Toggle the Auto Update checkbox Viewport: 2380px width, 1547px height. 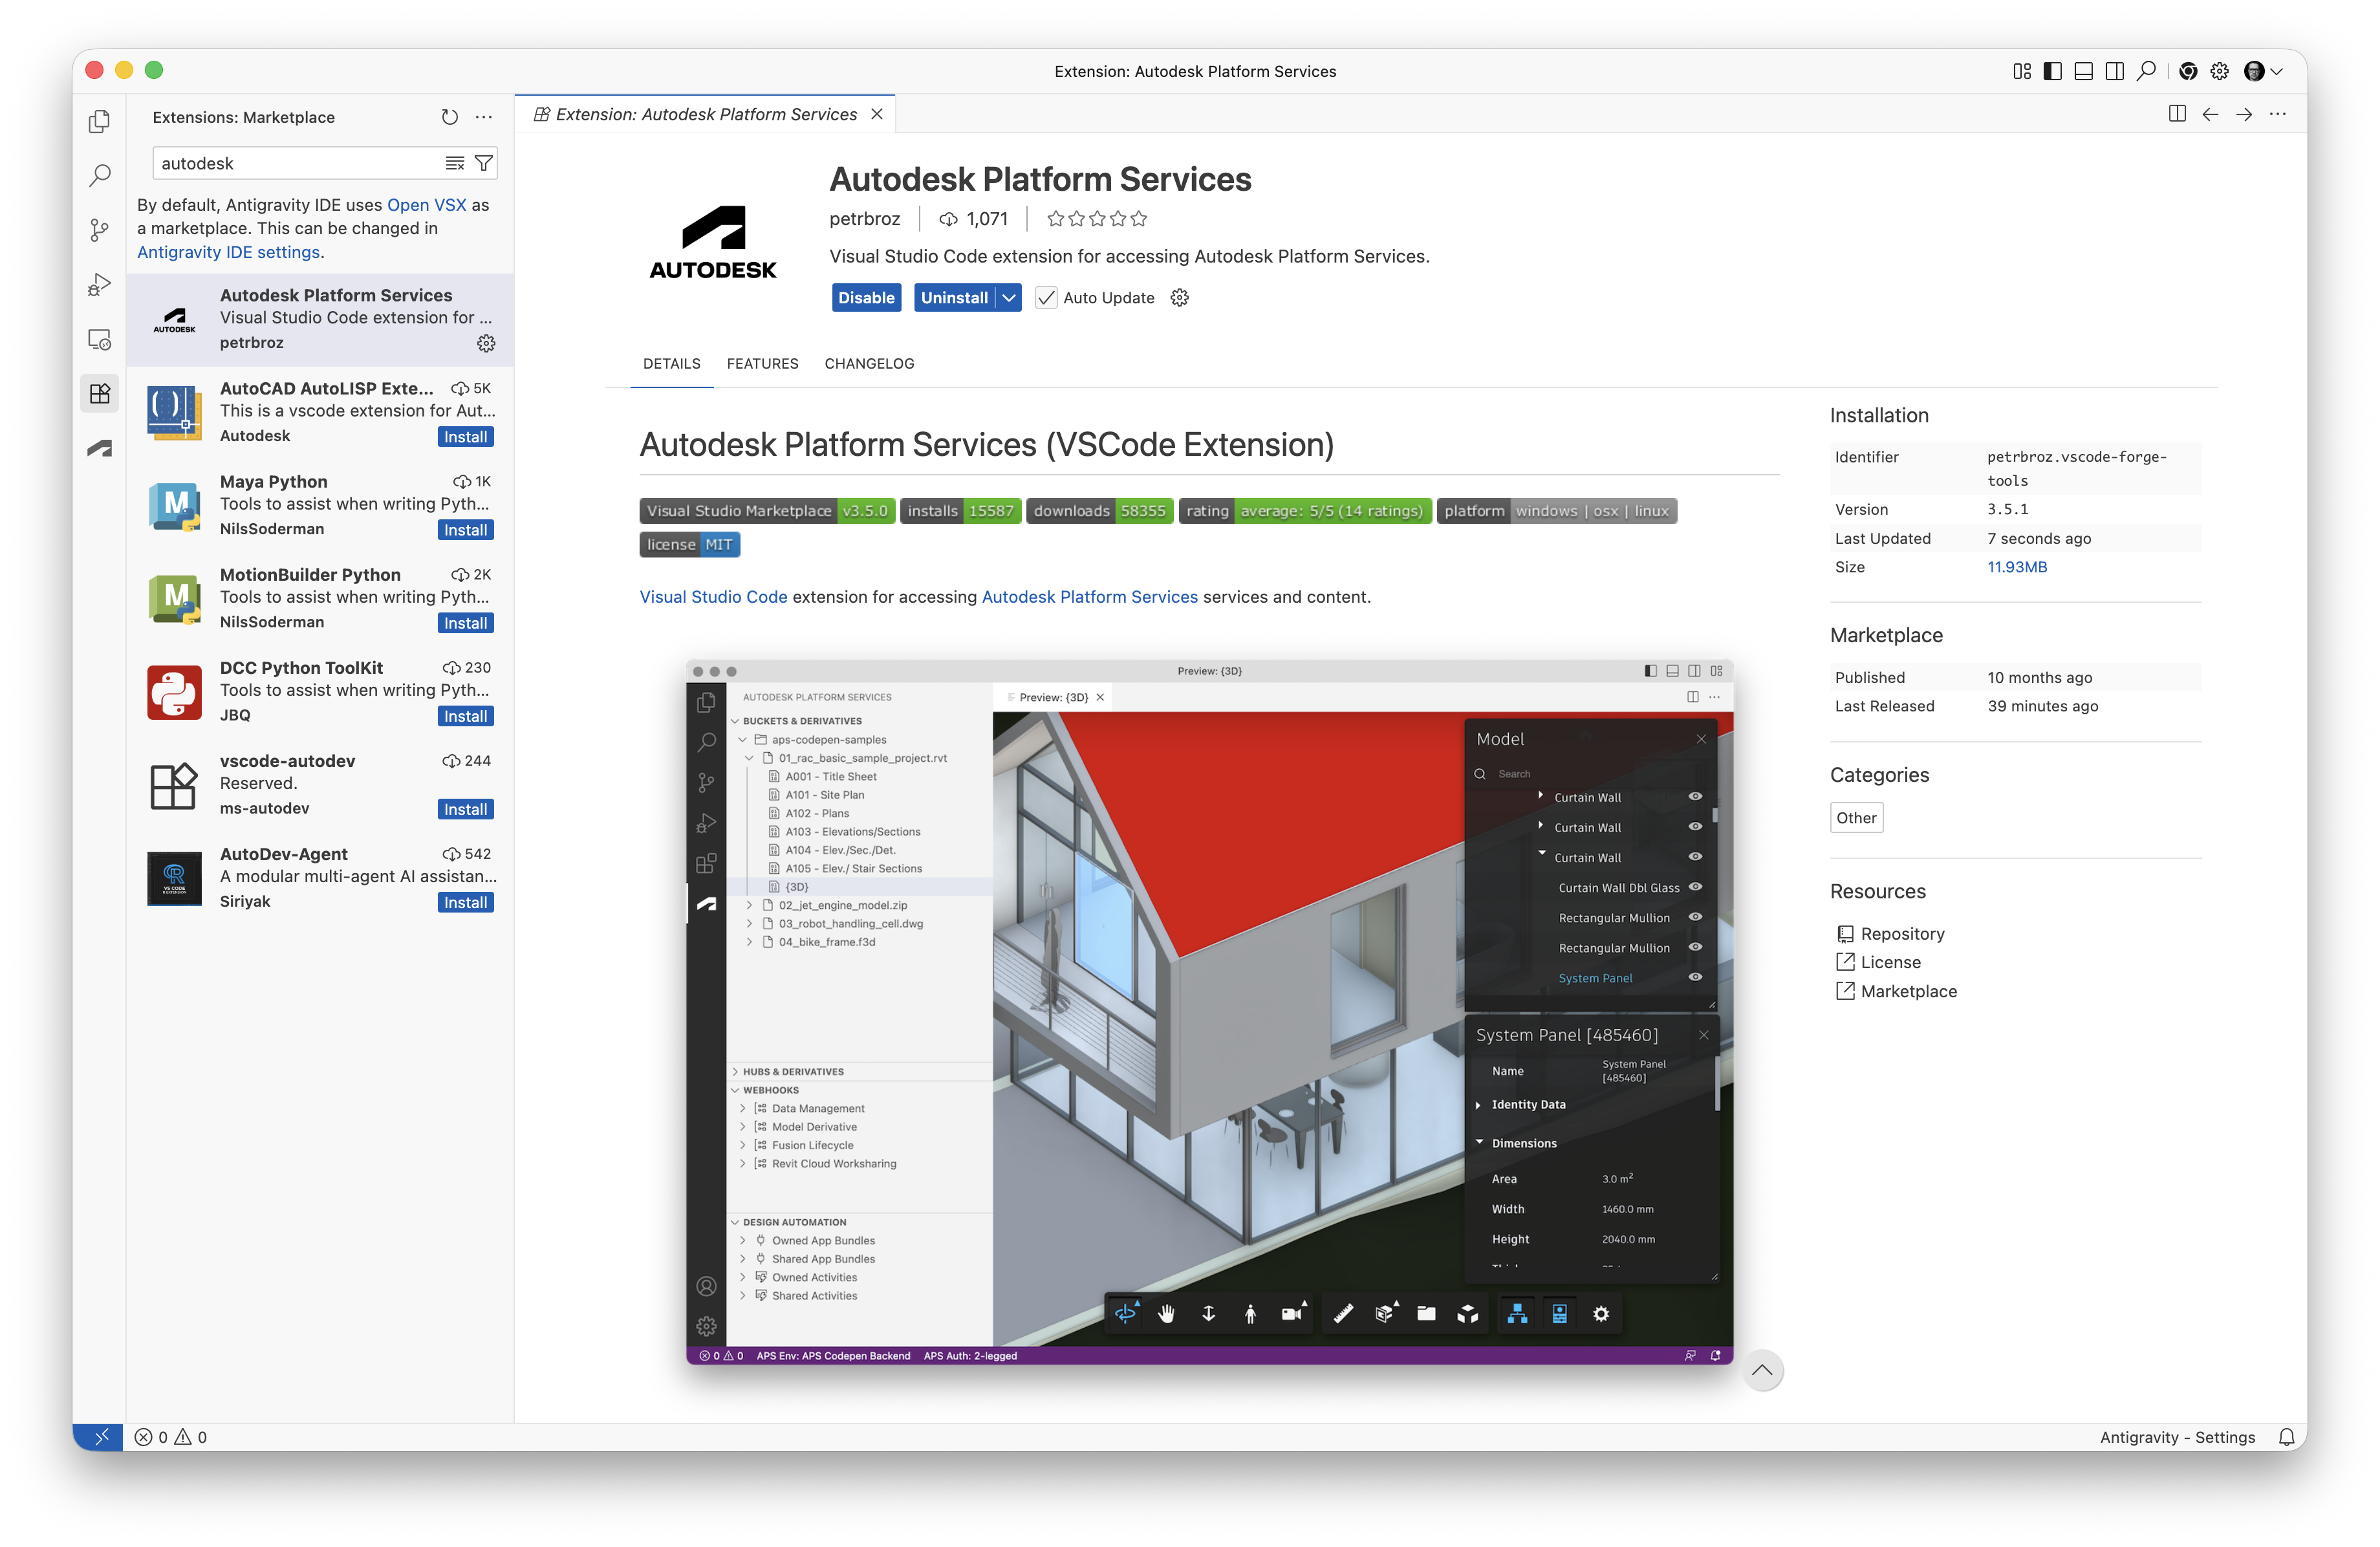[x=1046, y=298]
